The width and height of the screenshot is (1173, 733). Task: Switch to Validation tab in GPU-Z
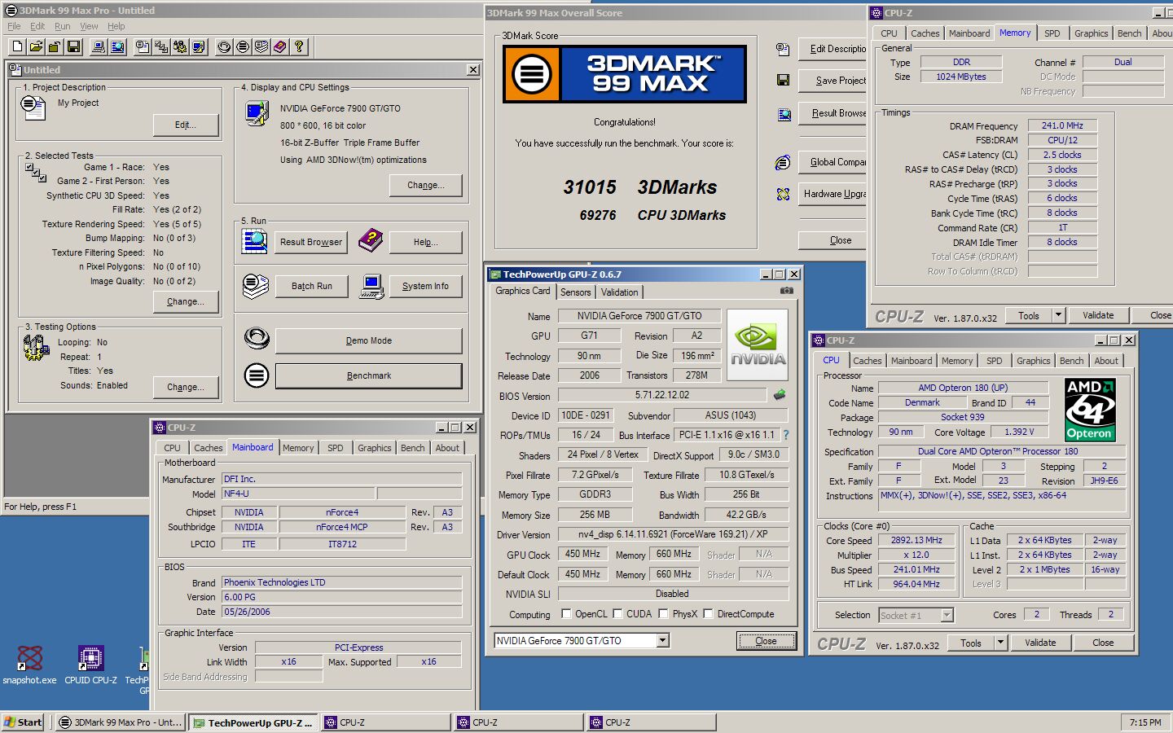click(620, 292)
